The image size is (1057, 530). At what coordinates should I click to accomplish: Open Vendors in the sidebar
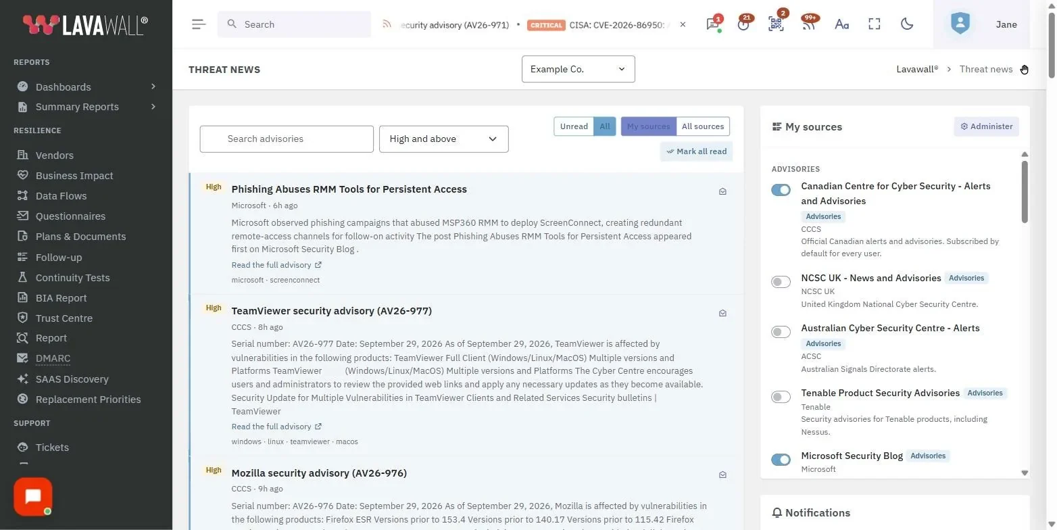click(x=54, y=155)
